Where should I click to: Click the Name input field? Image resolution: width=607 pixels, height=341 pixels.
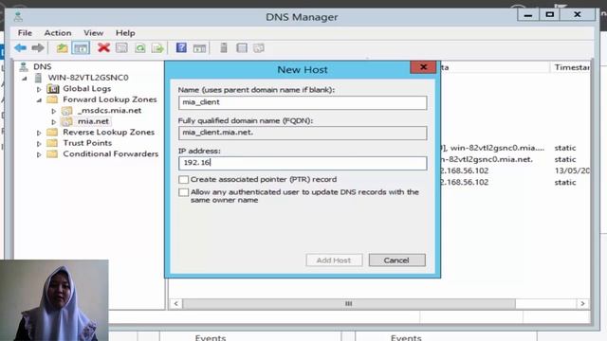tap(303, 102)
